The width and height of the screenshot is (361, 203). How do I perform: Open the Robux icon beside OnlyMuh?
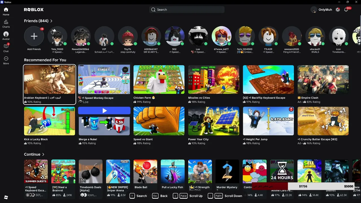coord(338,10)
